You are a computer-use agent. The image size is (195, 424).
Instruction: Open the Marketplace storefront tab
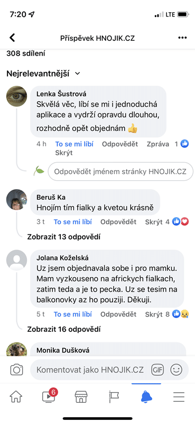(x=81, y=396)
